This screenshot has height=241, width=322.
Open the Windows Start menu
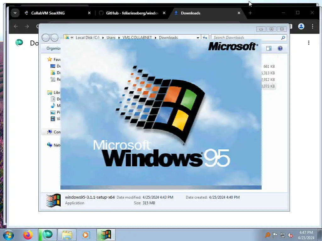coord(8,235)
